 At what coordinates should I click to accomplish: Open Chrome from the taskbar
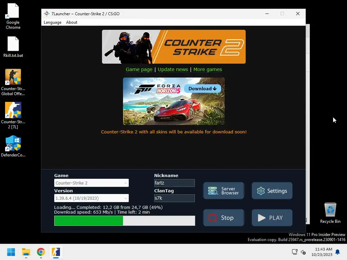(x=41, y=252)
